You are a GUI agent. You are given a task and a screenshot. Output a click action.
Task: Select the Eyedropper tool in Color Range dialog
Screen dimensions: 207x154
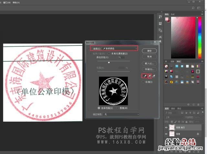[144, 76]
